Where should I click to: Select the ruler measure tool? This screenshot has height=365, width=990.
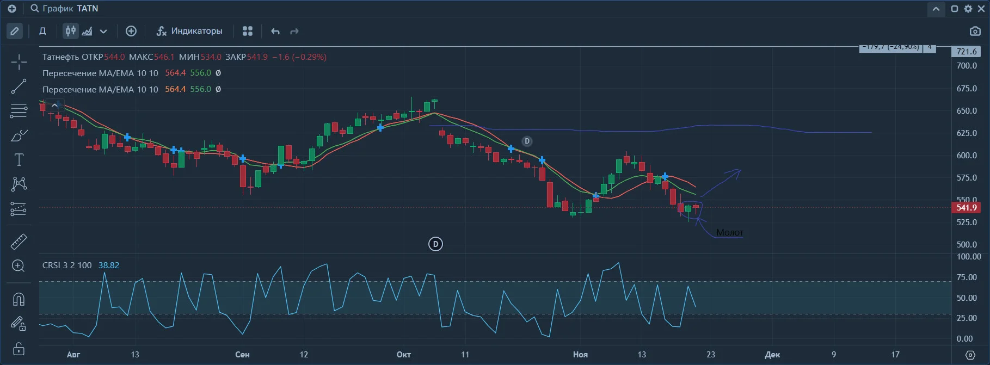coord(19,242)
